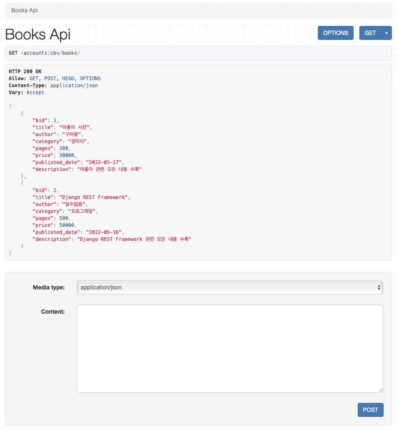Click the category value "강아지"
The height and width of the screenshot is (430, 398).
(x=77, y=141)
